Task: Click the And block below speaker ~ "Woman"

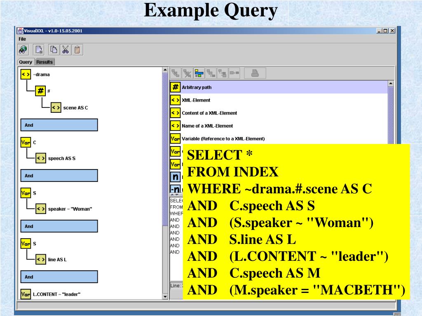Action: 59,226
